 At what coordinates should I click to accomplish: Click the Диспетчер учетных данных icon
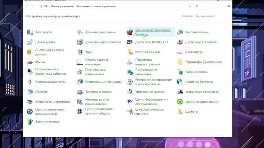(x=30, y=52)
